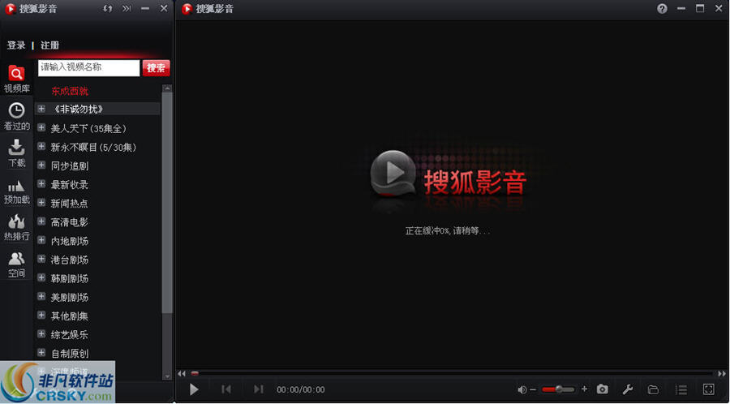Capture a screenshot with the camera icon
This screenshot has height=404, width=730.
pyautogui.click(x=603, y=389)
